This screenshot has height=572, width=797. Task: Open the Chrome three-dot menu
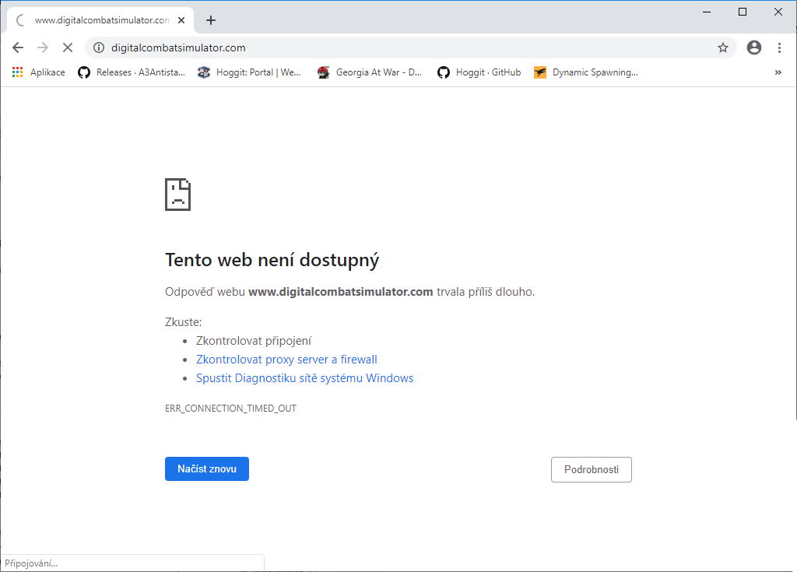[x=779, y=47]
